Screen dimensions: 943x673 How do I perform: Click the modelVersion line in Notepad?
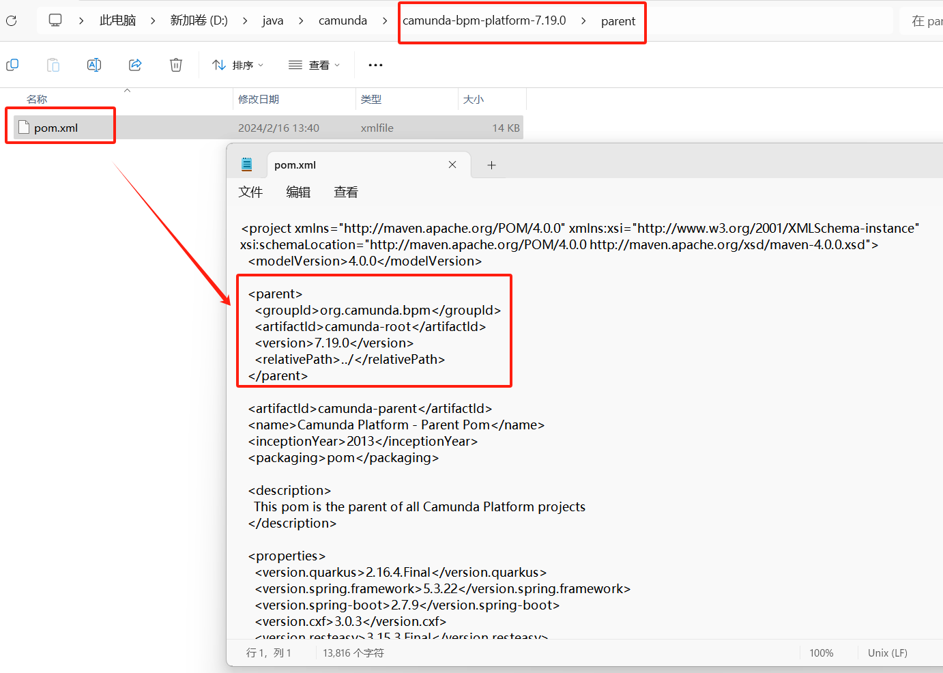pyautogui.click(x=365, y=261)
